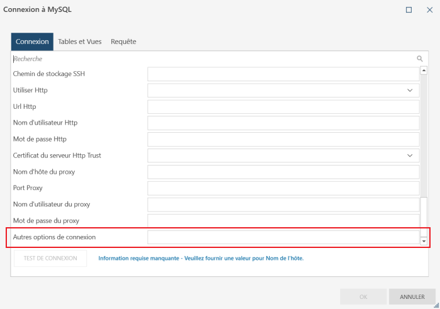
Task: Click the Annuler button
Action: pyautogui.click(x=412, y=296)
